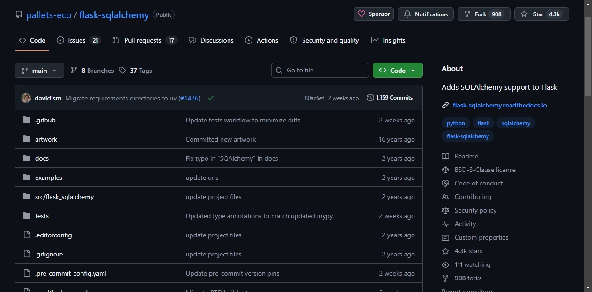Click the bell icon for Notifications
The image size is (592, 292).
click(407, 14)
